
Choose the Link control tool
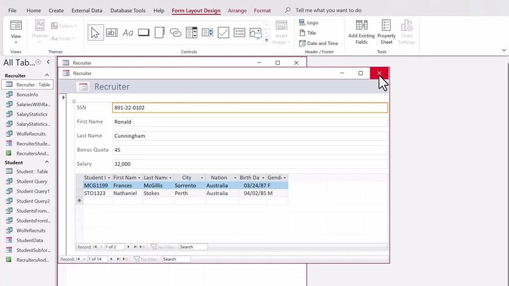point(176,32)
